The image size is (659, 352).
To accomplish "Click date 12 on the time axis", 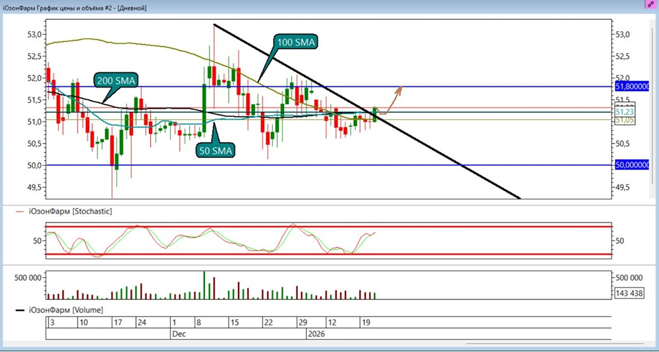I will coord(332,322).
